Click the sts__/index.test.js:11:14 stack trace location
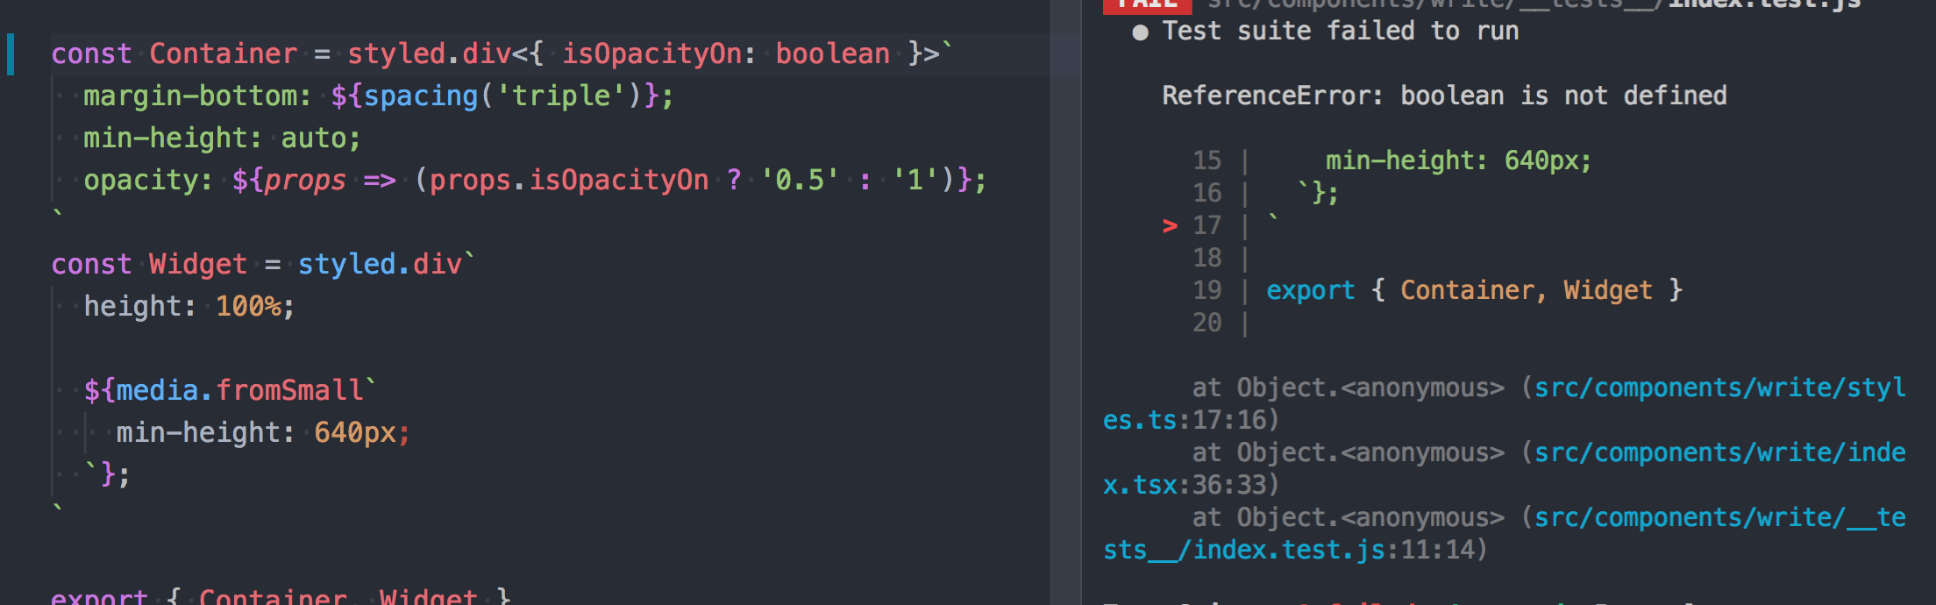 click(1288, 551)
